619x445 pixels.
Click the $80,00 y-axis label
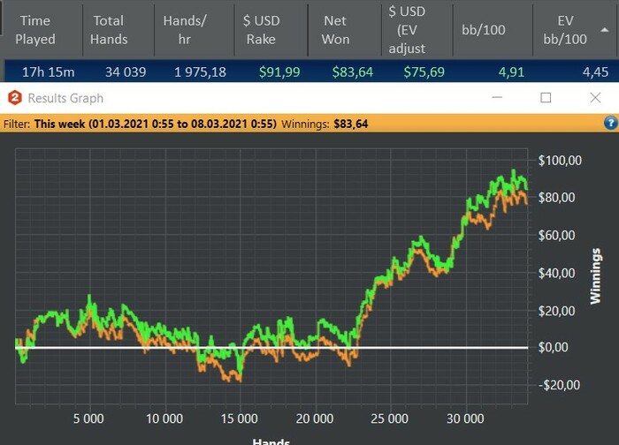[x=556, y=198]
